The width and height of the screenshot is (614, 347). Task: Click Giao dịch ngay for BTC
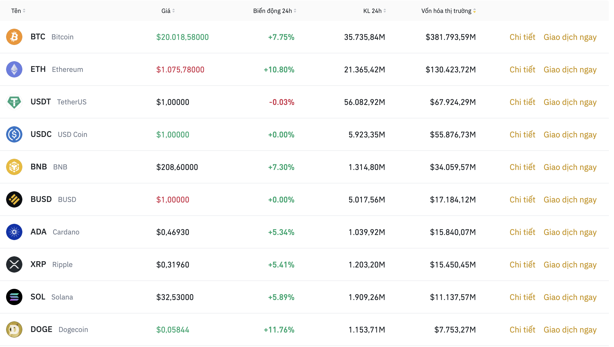point(570,37)
